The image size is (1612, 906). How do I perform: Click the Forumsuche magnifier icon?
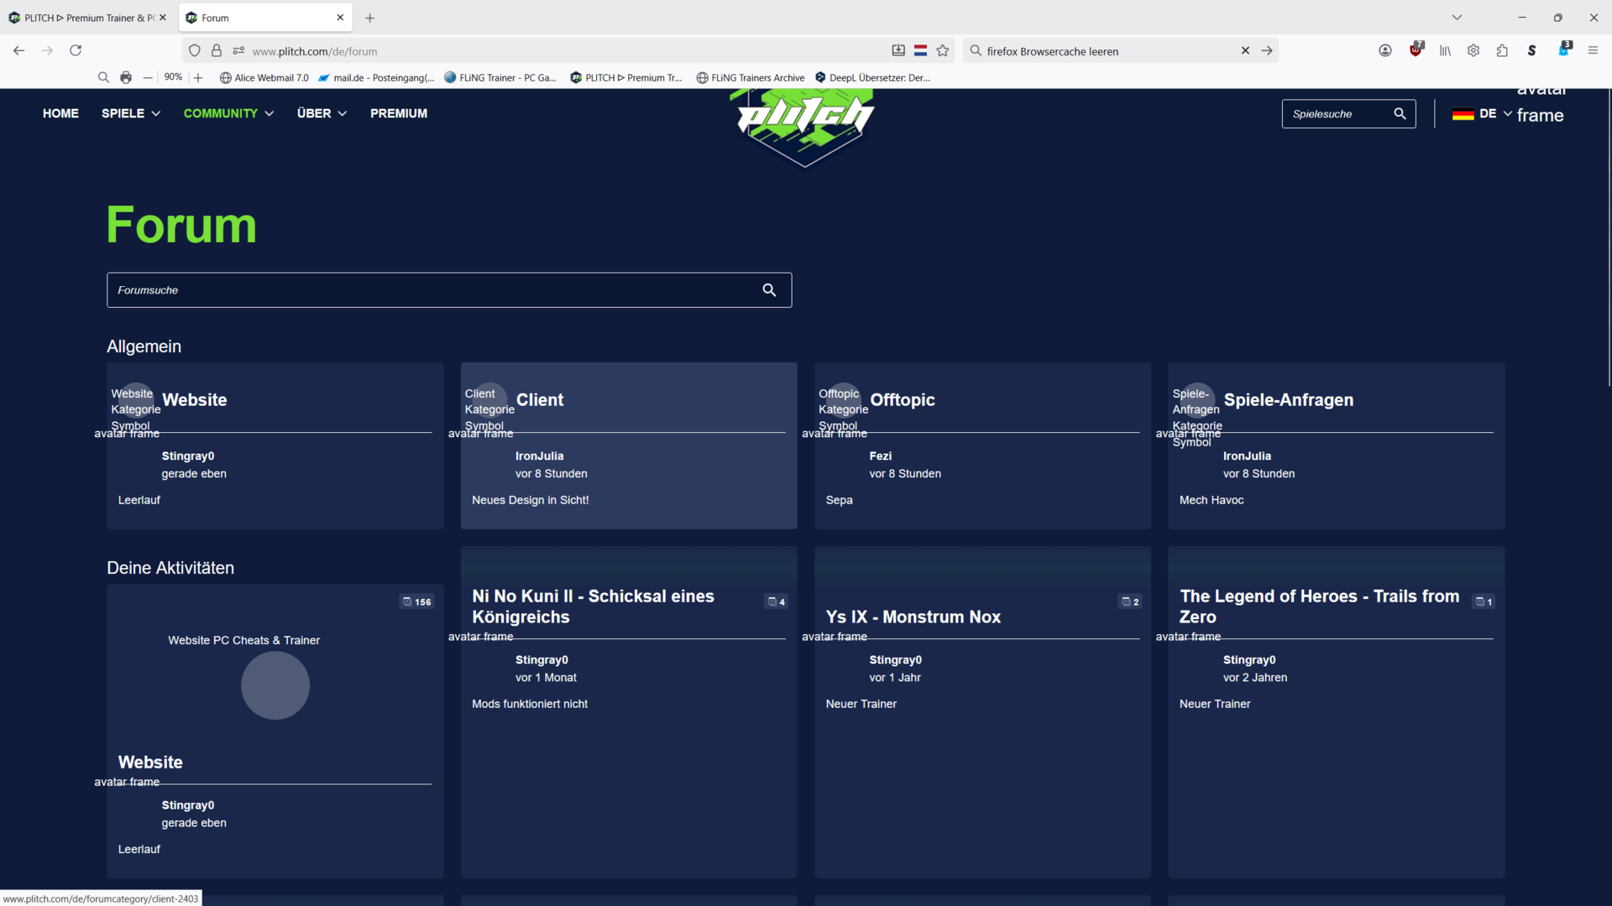(768, 290)
